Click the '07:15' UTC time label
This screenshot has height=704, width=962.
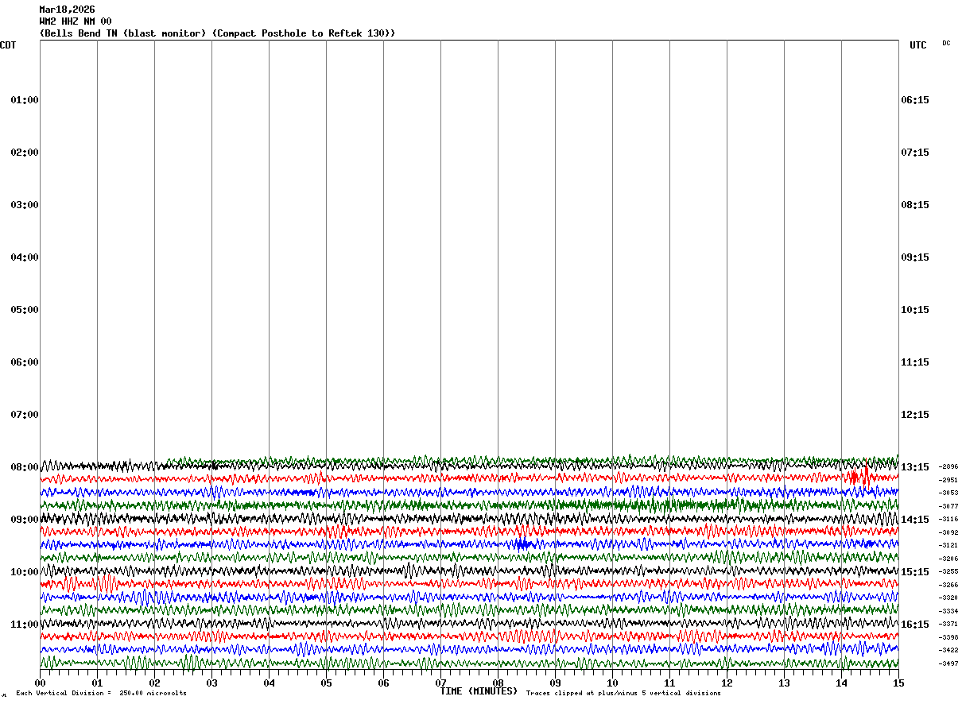tap(914, 153)
